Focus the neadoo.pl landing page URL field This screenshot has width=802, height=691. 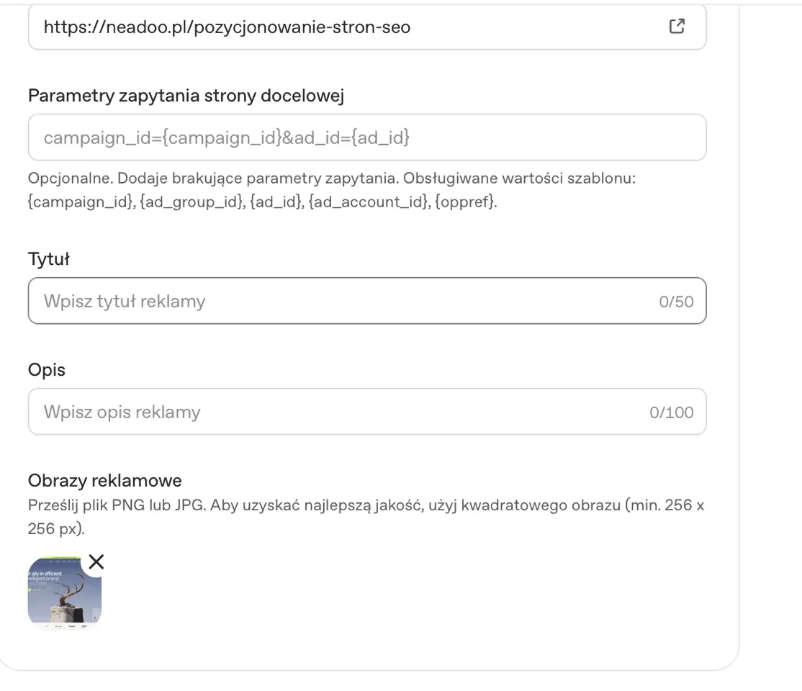coord(367,27)
